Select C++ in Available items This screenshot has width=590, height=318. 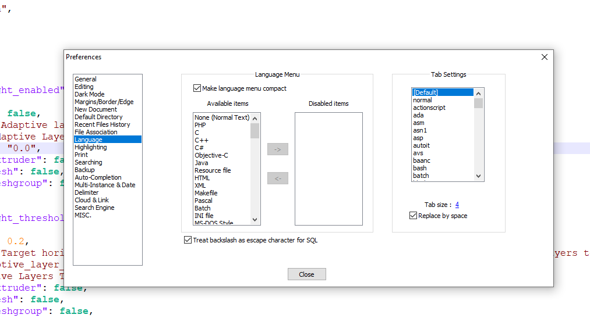coord(202,140)
